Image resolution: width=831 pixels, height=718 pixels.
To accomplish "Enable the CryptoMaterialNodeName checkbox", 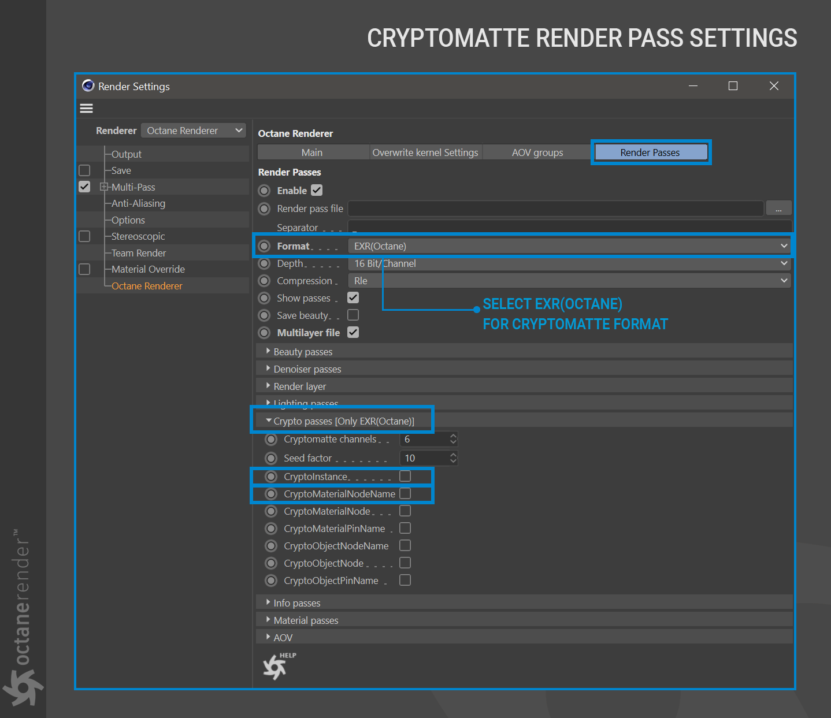I will pyautogui.click(x=405, y=493).
